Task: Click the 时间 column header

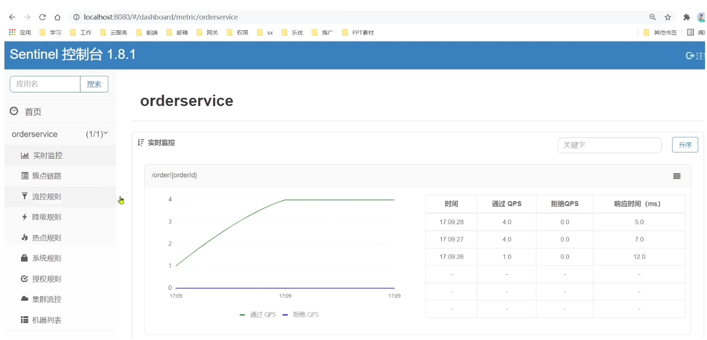Action: tap(452, 204)
